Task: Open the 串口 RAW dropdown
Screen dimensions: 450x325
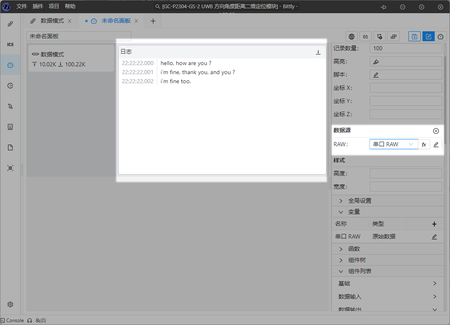Action: pyautogui.click(x=393, y=144)
